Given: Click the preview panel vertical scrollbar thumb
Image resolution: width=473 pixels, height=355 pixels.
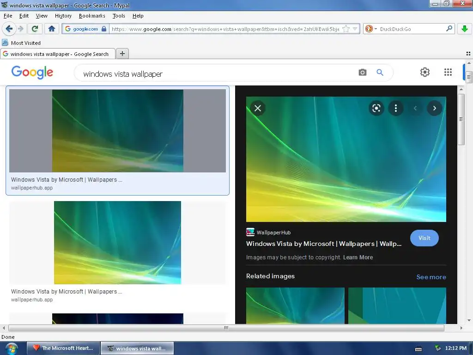Looking at the screenshot, I should pos(461,120).
